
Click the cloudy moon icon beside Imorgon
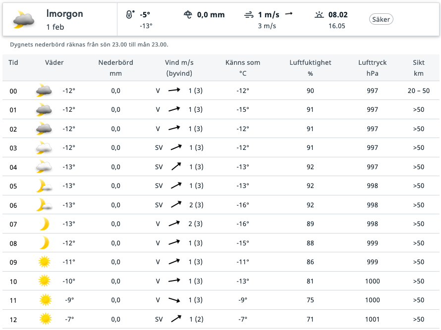[x=23, y=19]
